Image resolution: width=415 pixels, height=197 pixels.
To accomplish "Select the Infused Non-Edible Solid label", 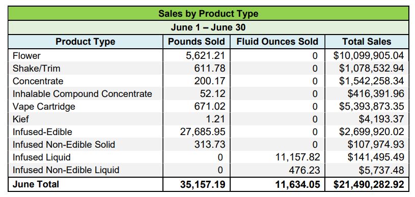I will point(64,144).
